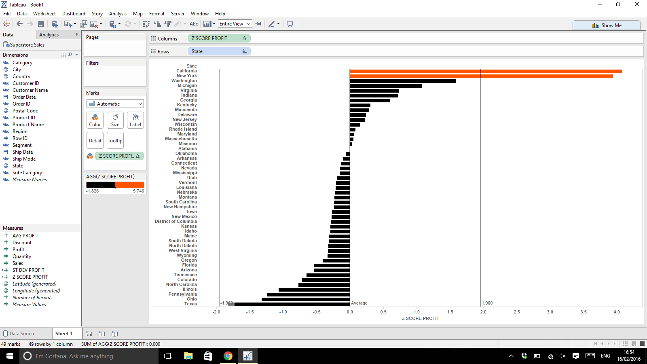Click the Label button on Marks card
This screenshot has width=647, height=364.
click(135, 120)
